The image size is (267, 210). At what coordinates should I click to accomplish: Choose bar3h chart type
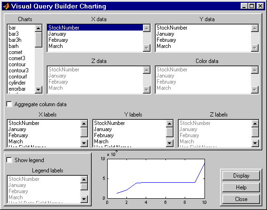(x=15, y=40)
